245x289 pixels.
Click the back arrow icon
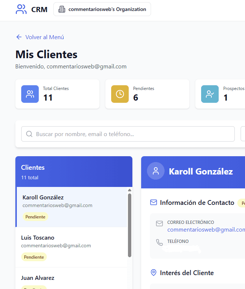point(19,37)
